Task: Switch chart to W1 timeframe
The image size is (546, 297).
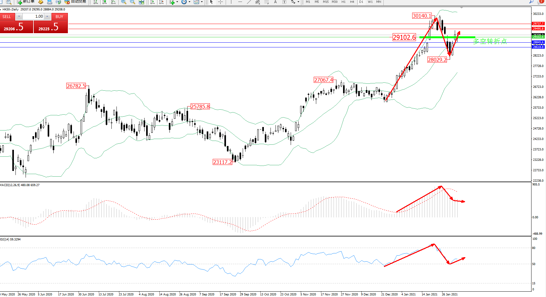Action: [x=370, y=2]
